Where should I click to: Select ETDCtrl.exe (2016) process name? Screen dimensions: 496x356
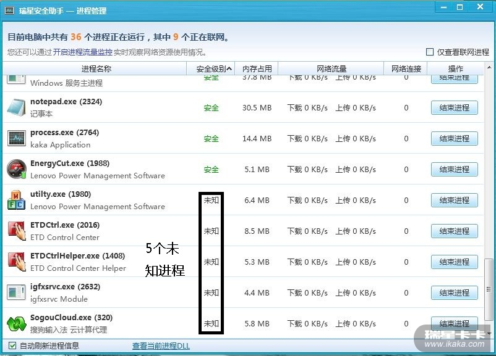click(x=65, y=225)
